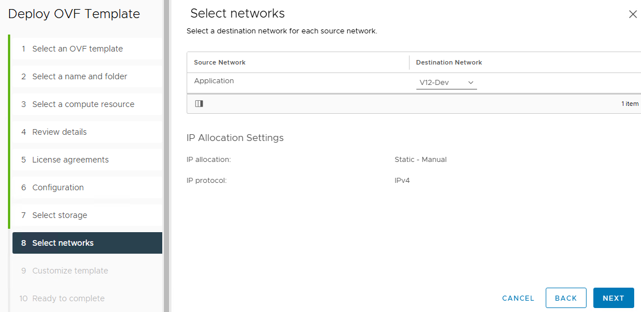Click the Source Network column header

[220, 62]
